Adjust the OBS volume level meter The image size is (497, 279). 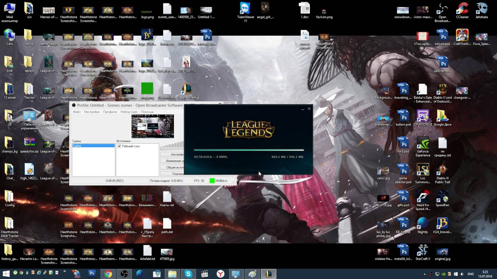point(172,145)
